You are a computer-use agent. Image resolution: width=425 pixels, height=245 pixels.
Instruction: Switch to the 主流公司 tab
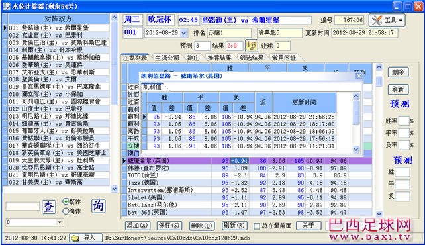167,58
